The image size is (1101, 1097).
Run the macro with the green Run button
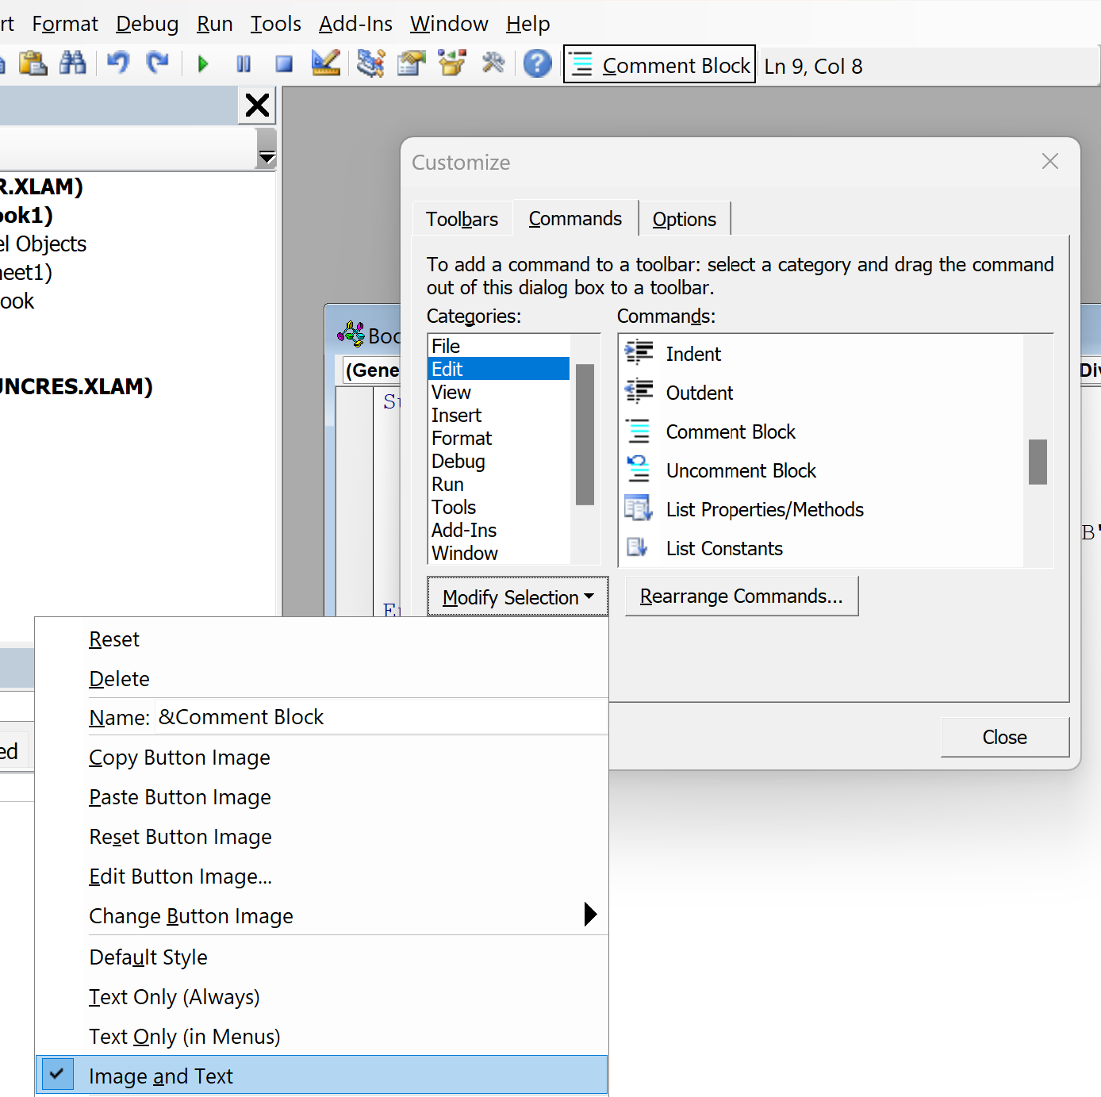(202, 63)
